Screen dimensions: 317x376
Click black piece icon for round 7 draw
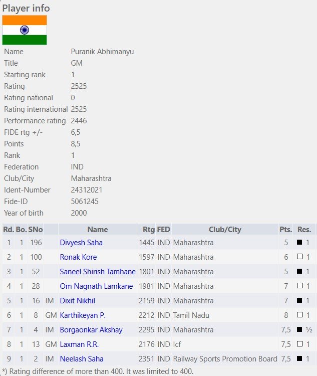tap(299, 329)
